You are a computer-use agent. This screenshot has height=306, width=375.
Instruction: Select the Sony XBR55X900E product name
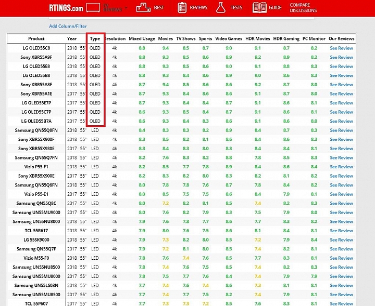click(x=36, y=176)
